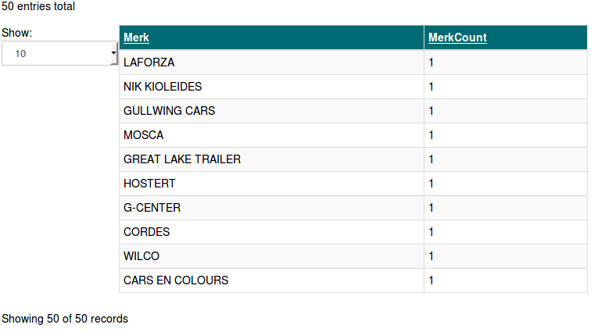This screenshot has height=332, width=605.
Task: Select the HOSTERT entry
Action: click(x=149, y=184)
